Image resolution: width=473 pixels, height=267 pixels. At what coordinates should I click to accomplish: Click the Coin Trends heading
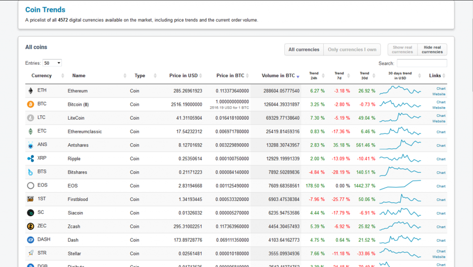[45, 10]
